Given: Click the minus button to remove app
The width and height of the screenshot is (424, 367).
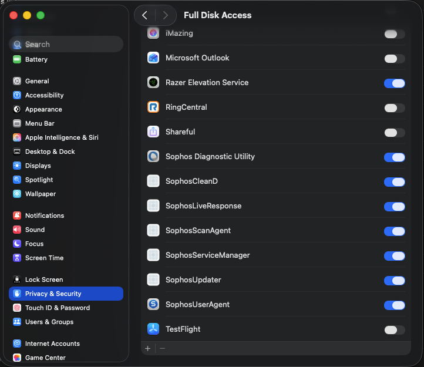Looking at the screenshot, I should [x=163, y=348].
